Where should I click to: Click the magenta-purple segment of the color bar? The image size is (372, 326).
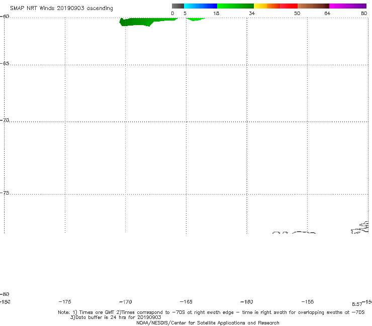point(348,6)
